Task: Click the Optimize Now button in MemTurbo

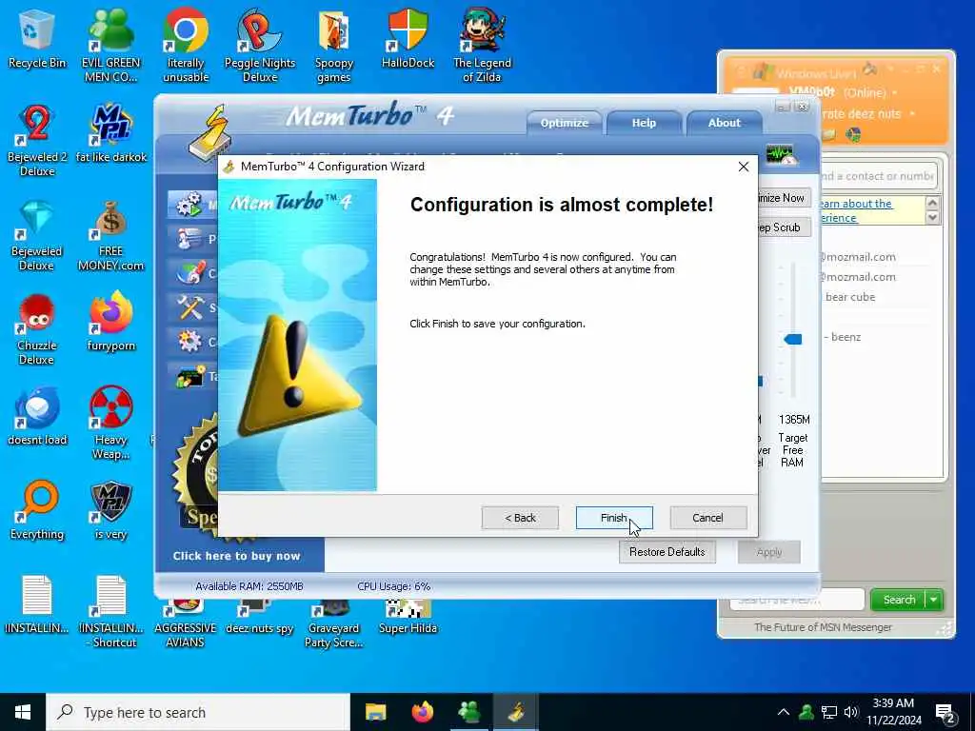Action: [x=785, y=198]
